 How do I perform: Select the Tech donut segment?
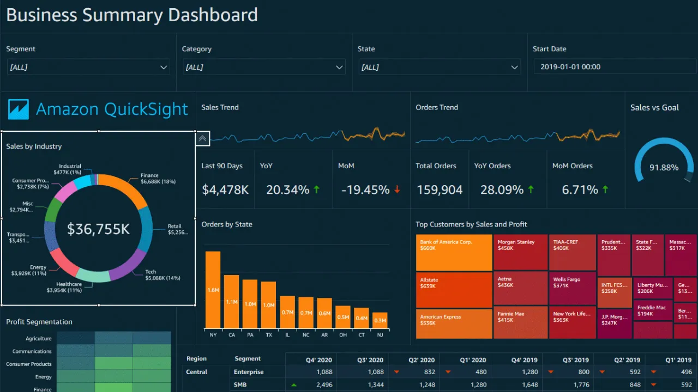click(129, 266)
